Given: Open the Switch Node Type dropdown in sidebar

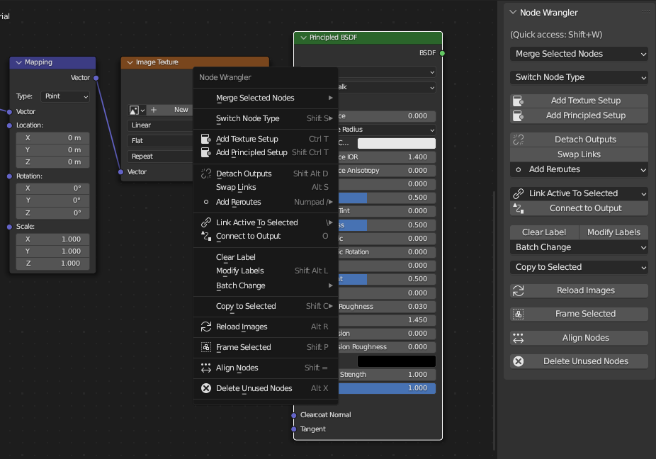Looking at the screenshot, I should (x=579, y=77).
